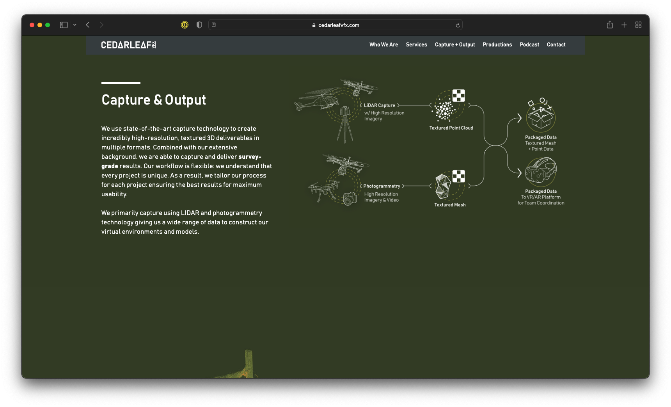Image resolution: width=671 pixels, height=407 pixels.
Task: Click the VR headset illustration icon
Action: point(541,172)
